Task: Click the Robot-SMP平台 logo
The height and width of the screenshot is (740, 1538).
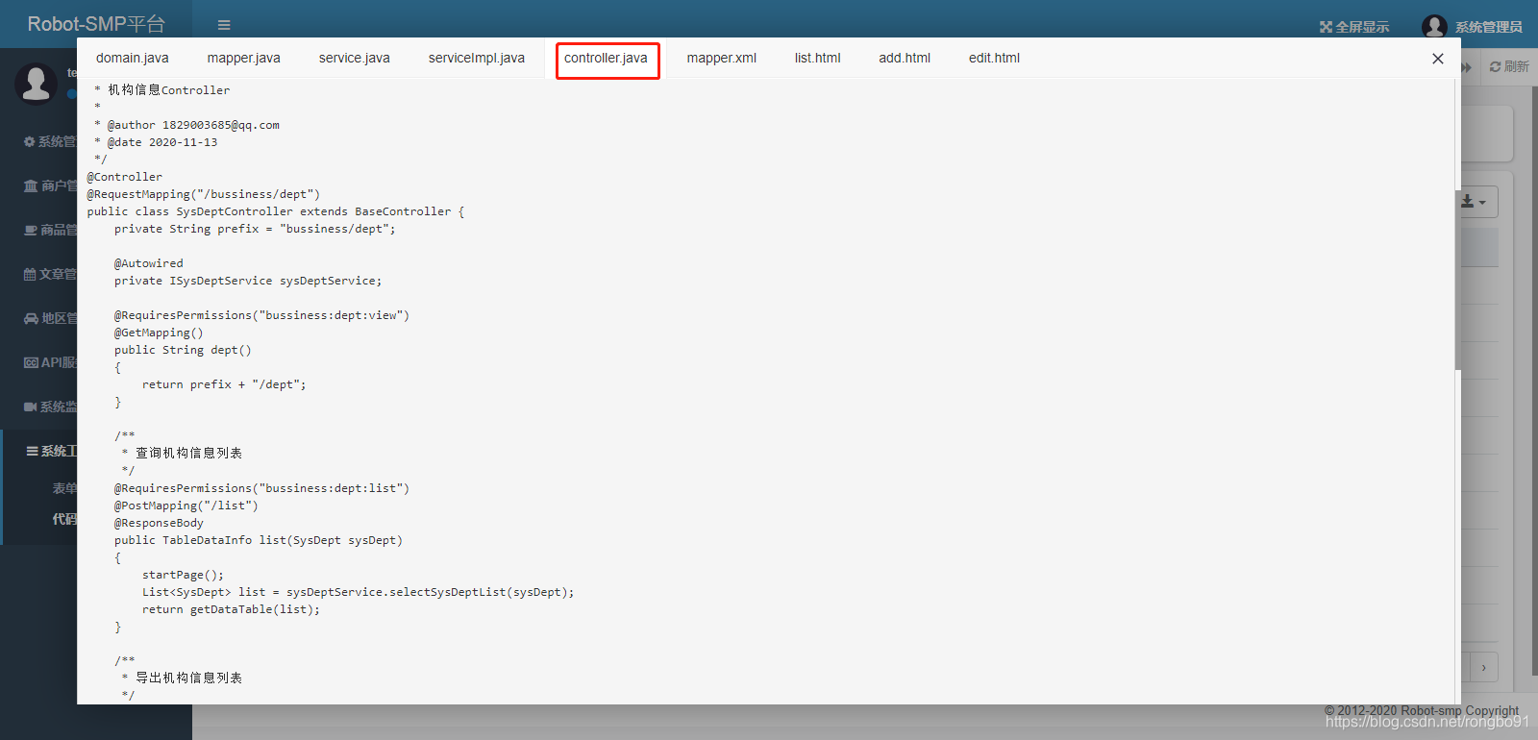Action: (96, 24)
